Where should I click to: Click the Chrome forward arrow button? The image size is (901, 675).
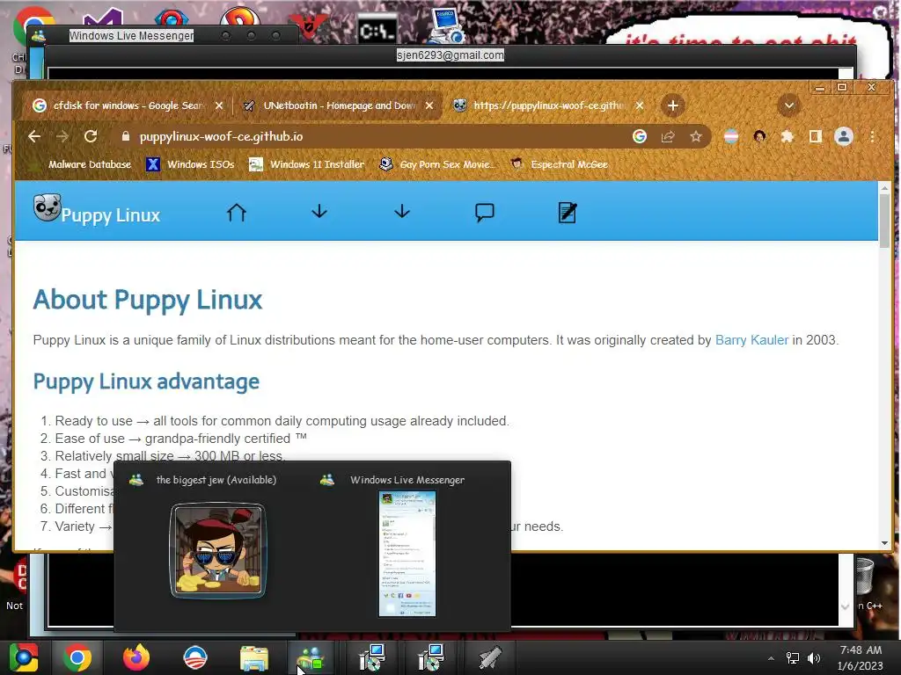click(62, 136)
